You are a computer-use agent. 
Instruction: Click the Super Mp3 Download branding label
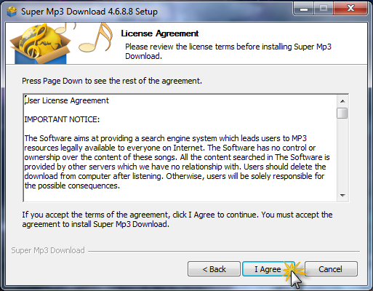click(x=48, y=250)
